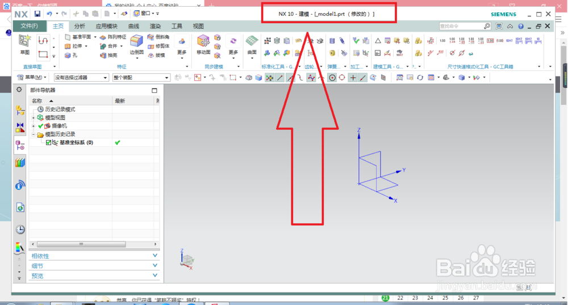
Task: Click the navigator horizontal scrollbar thumb
Action: (81, 244)
